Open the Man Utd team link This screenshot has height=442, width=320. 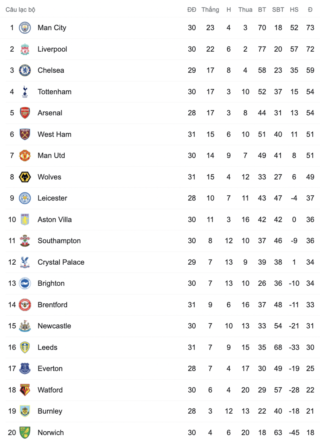51,156
